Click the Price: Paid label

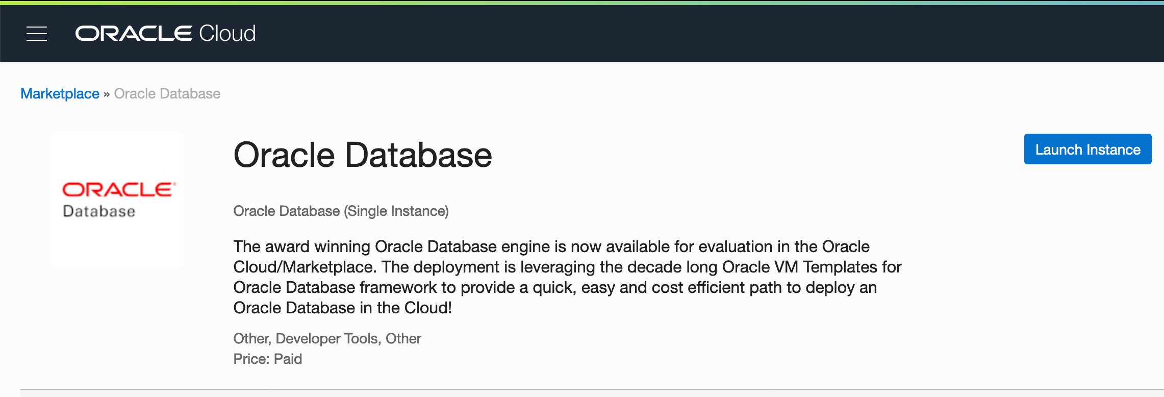[x=267, y=359]
